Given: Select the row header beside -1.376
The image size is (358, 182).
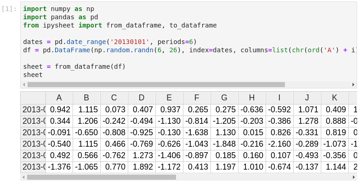Looking at the screenshot, I should point(33,167).
